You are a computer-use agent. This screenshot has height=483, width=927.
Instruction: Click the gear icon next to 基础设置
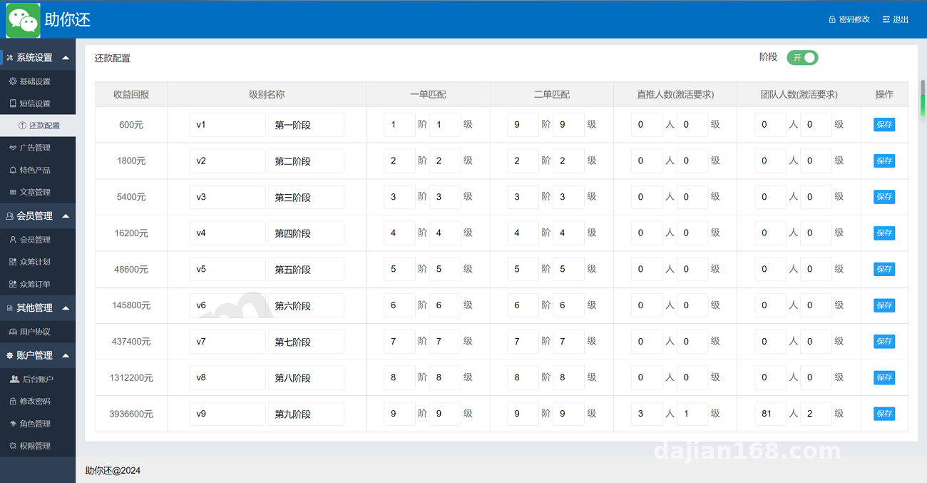tap(13, 81)
